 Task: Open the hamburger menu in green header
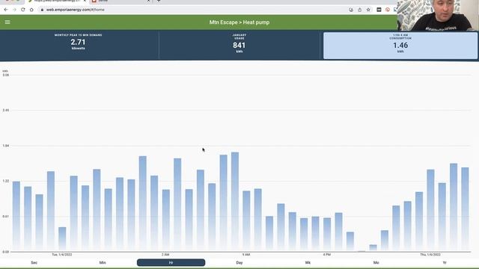[7, 22]
